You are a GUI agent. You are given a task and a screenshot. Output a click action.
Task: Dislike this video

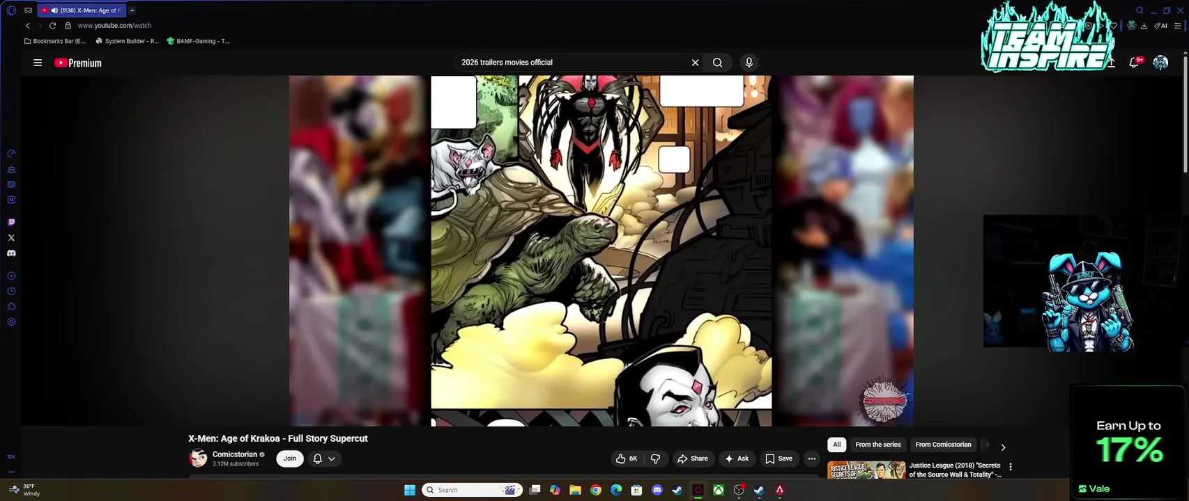(655, 459)
